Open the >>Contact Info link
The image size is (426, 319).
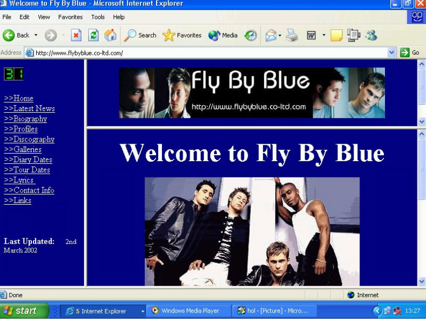(x=29, y=190)
